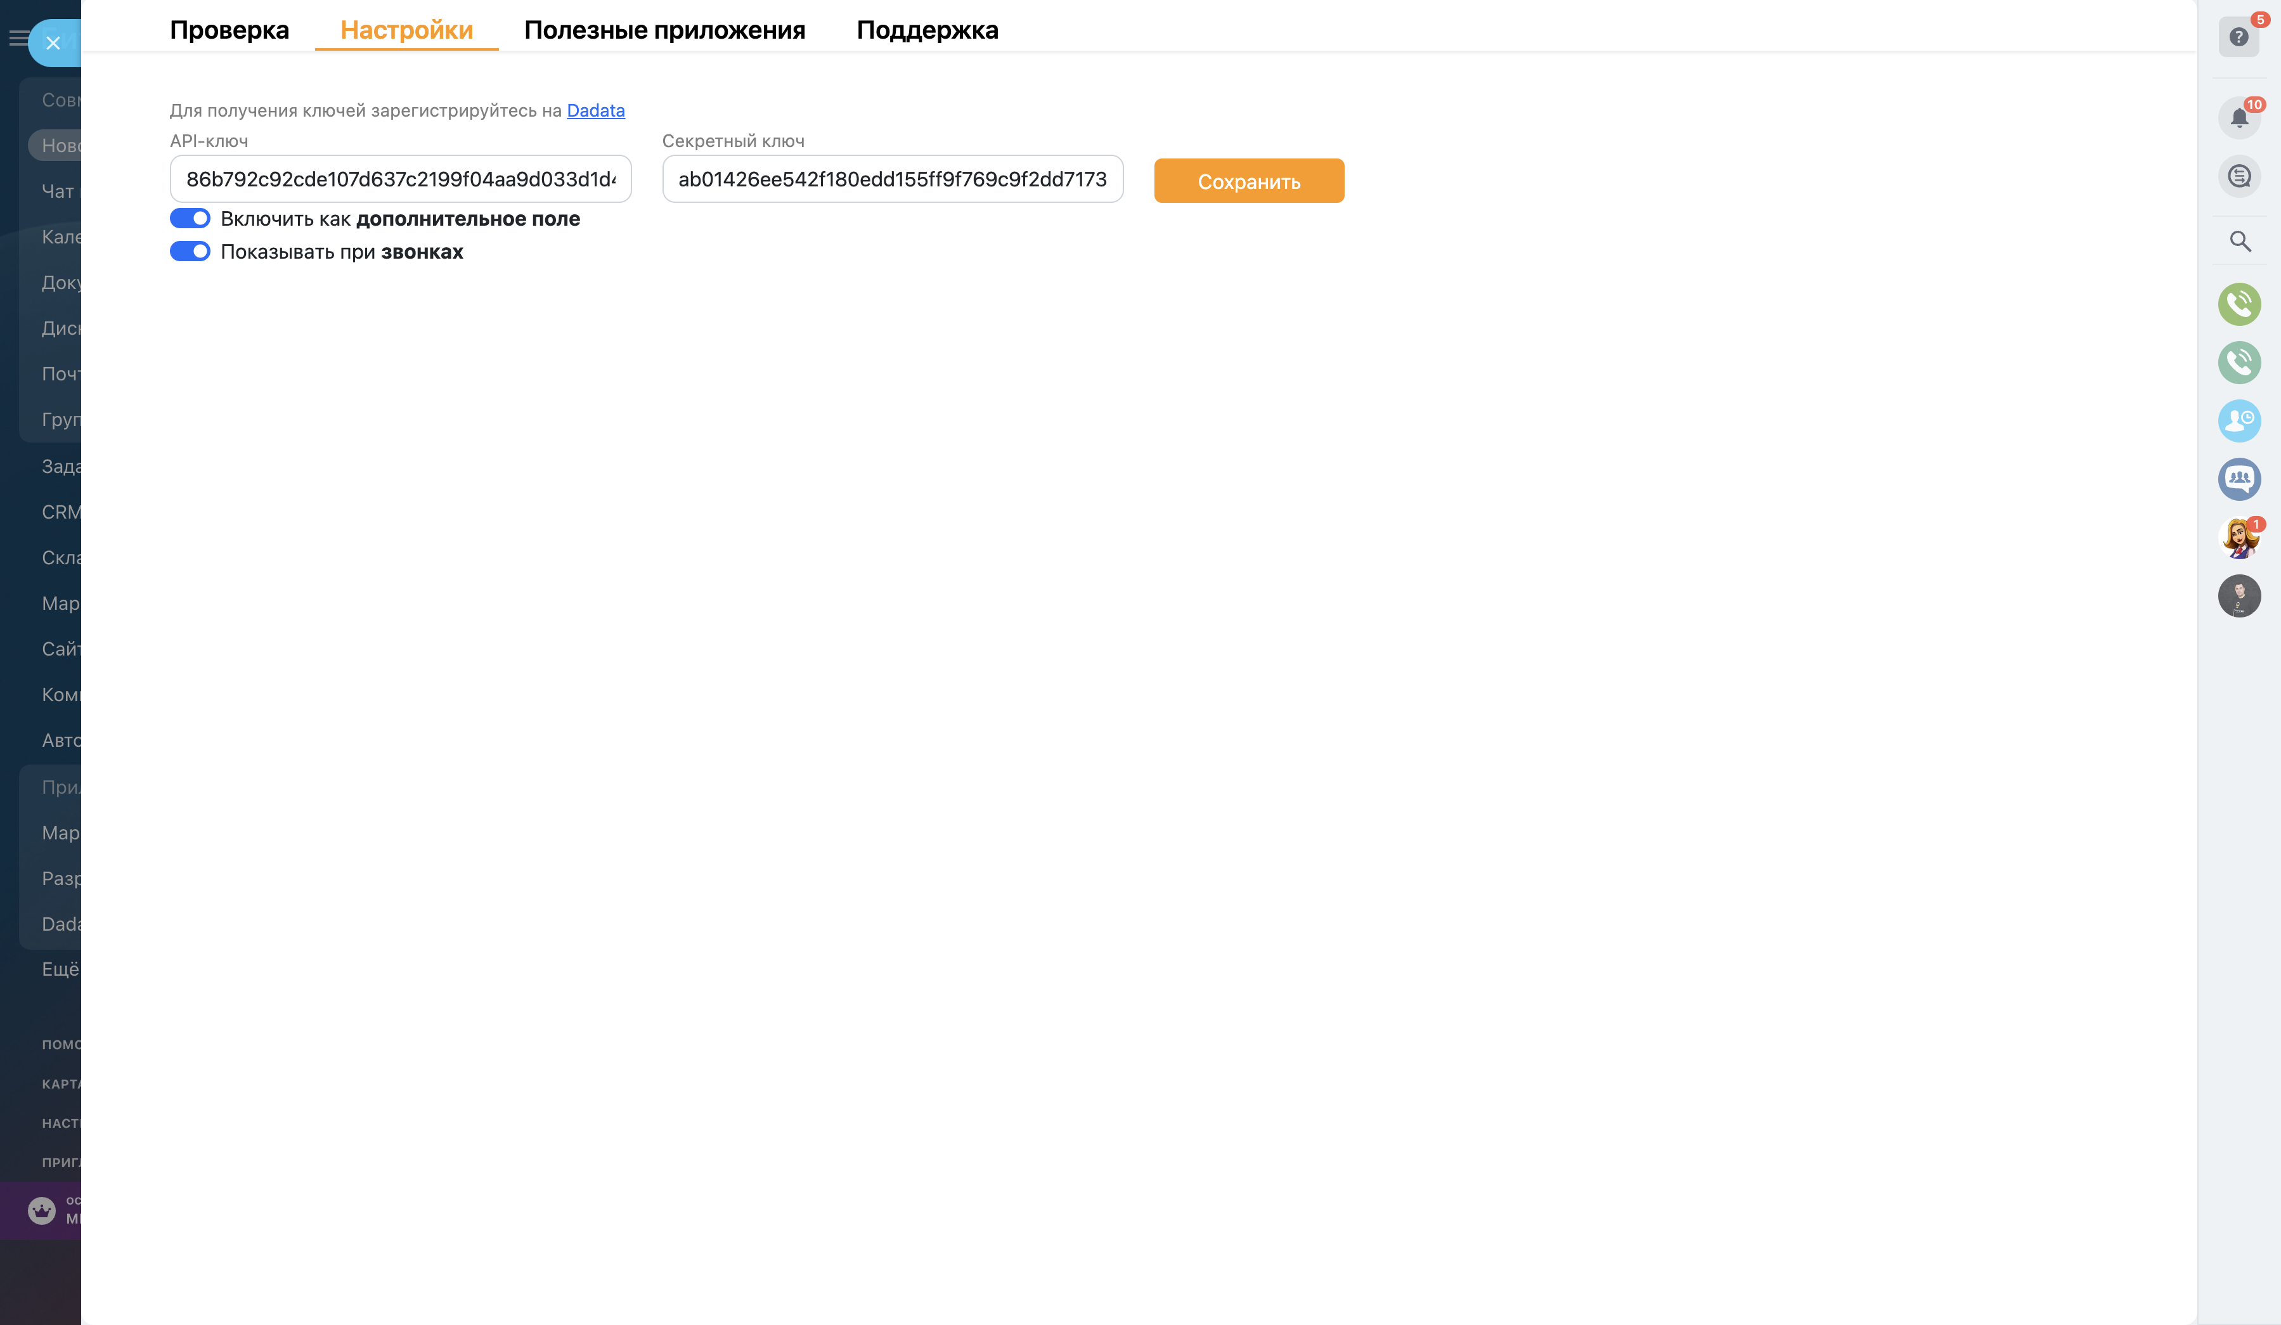The width and height of the screenshot is (2281, 1325).
Task: Open group chats via speech bubble icon
Action: (x=2239, y=480)
